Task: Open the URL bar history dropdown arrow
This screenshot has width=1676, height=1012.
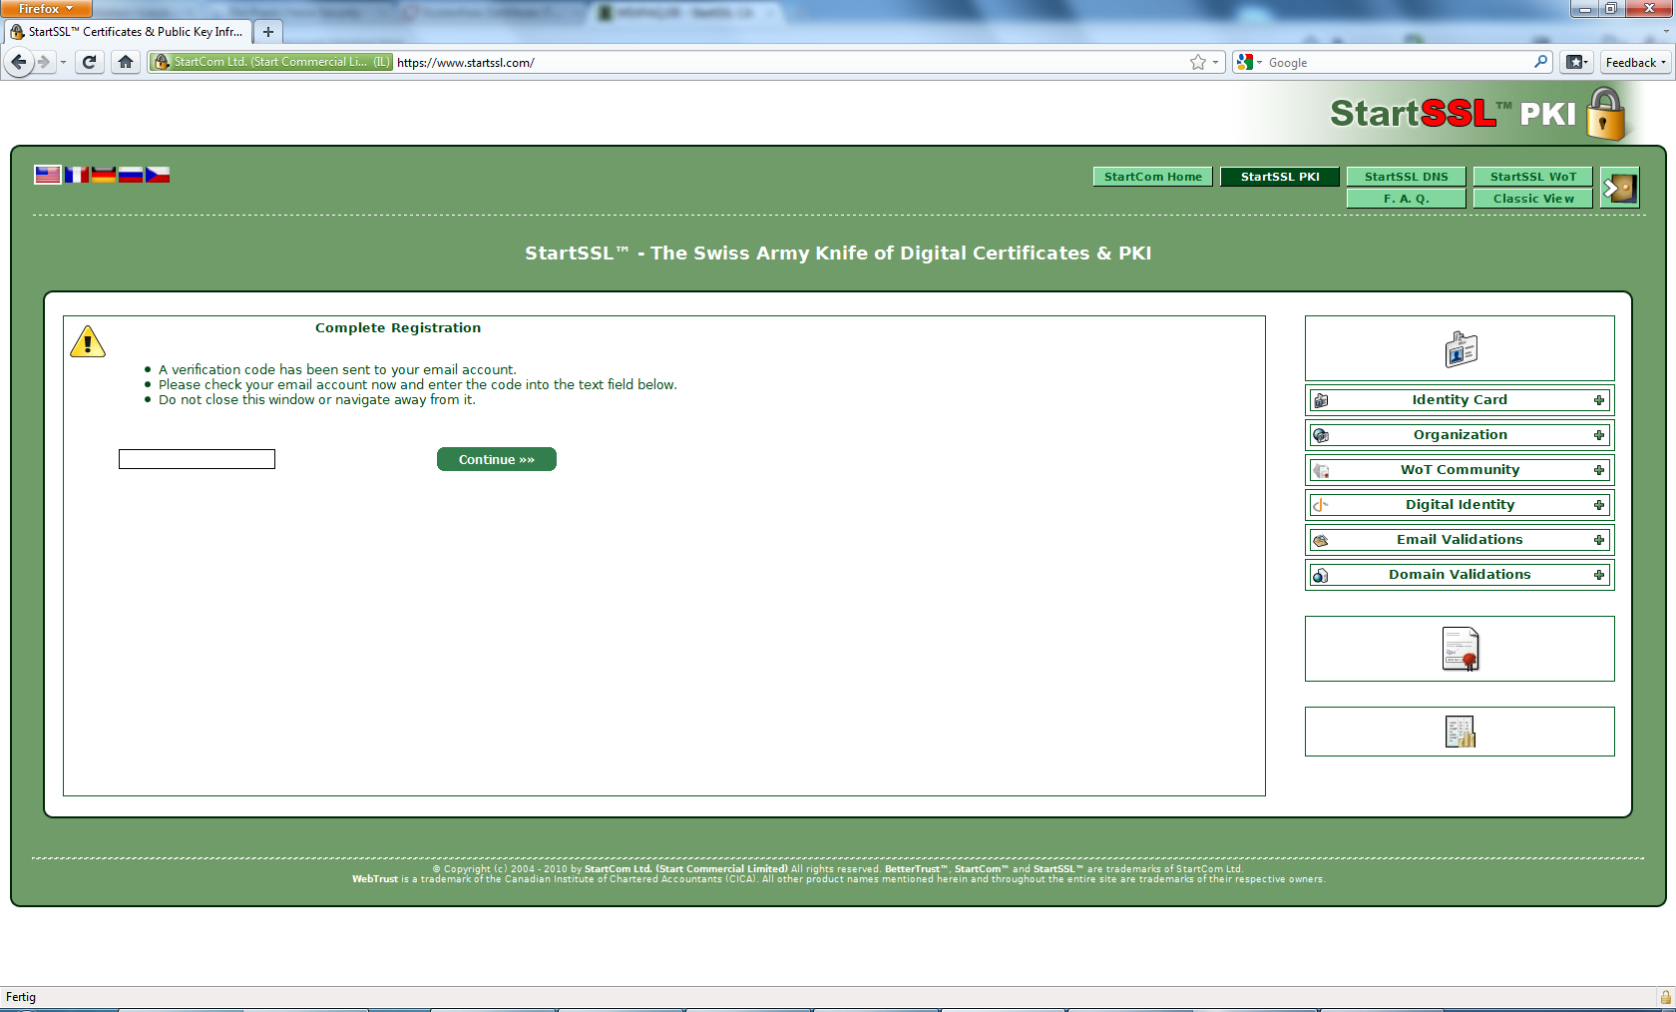Action: click(1215, 62)
